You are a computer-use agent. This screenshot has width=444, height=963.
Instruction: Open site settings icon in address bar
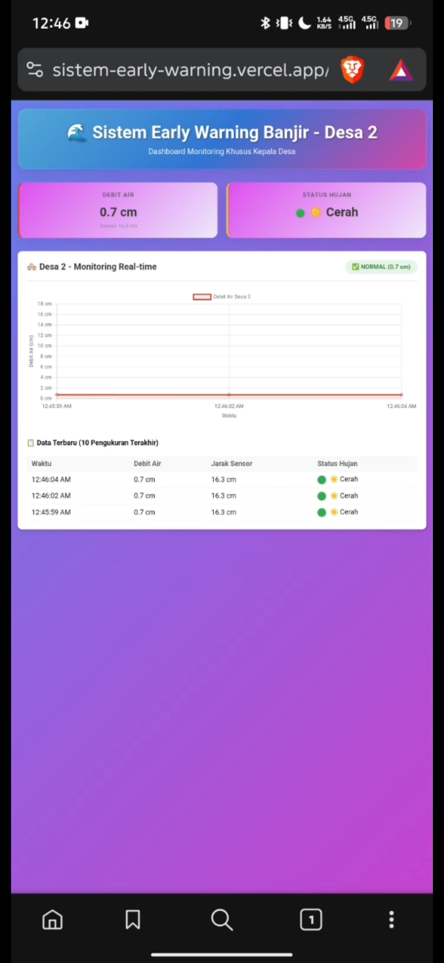[35, 70]
